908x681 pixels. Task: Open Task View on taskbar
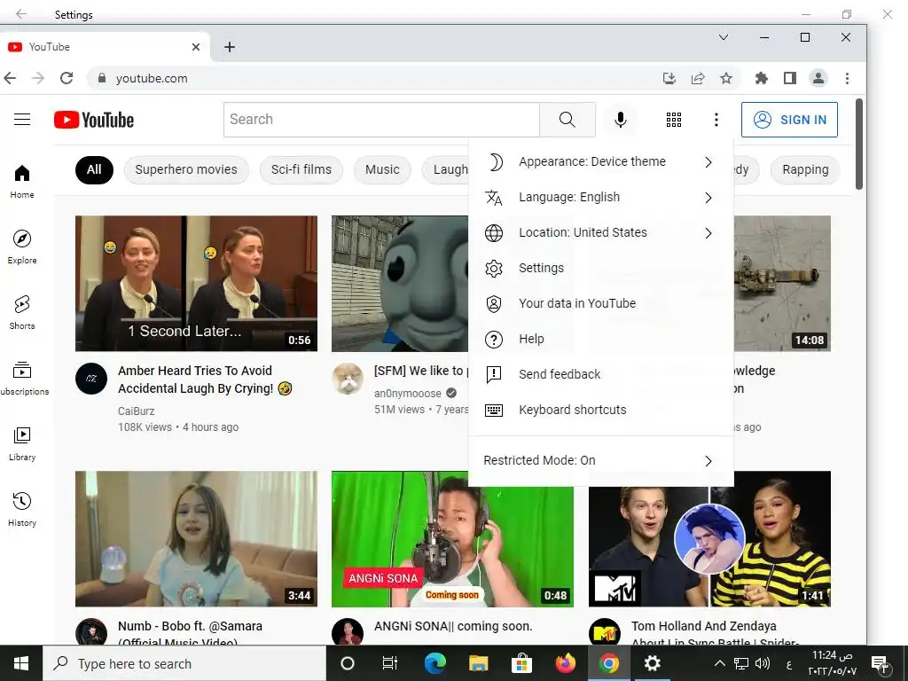[390, 663]
